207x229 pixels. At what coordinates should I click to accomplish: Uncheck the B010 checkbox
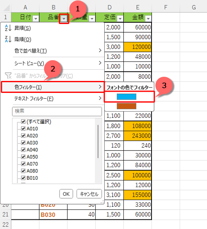[23, 178]
